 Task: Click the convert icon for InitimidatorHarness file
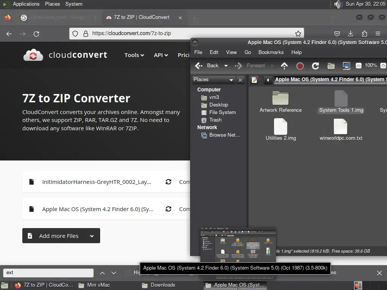click(168, 182)
